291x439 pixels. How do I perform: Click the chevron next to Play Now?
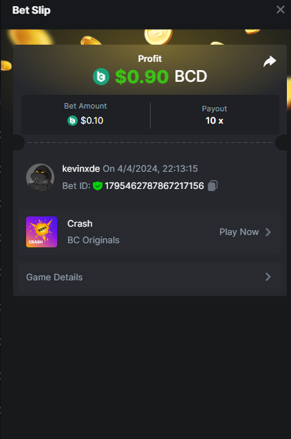pyautogui.click(x=268, y=232)
